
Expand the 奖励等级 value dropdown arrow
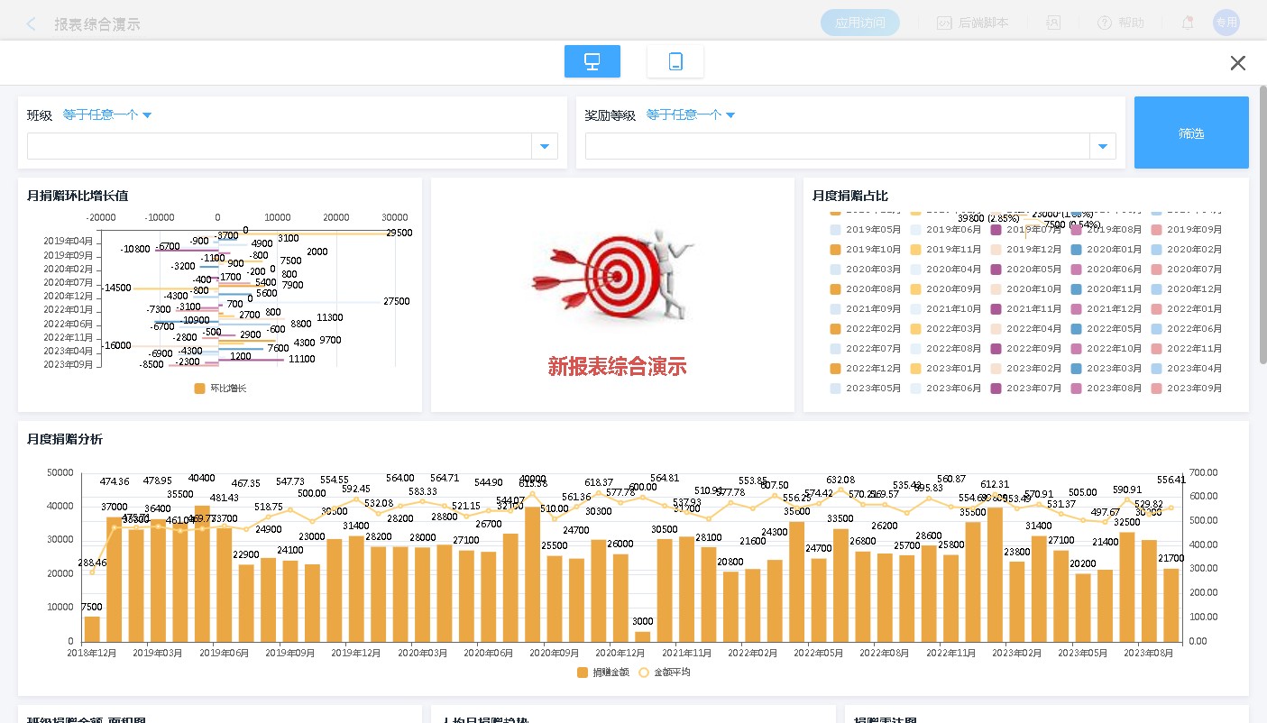pyautogui.click(x=1102, y=146)
